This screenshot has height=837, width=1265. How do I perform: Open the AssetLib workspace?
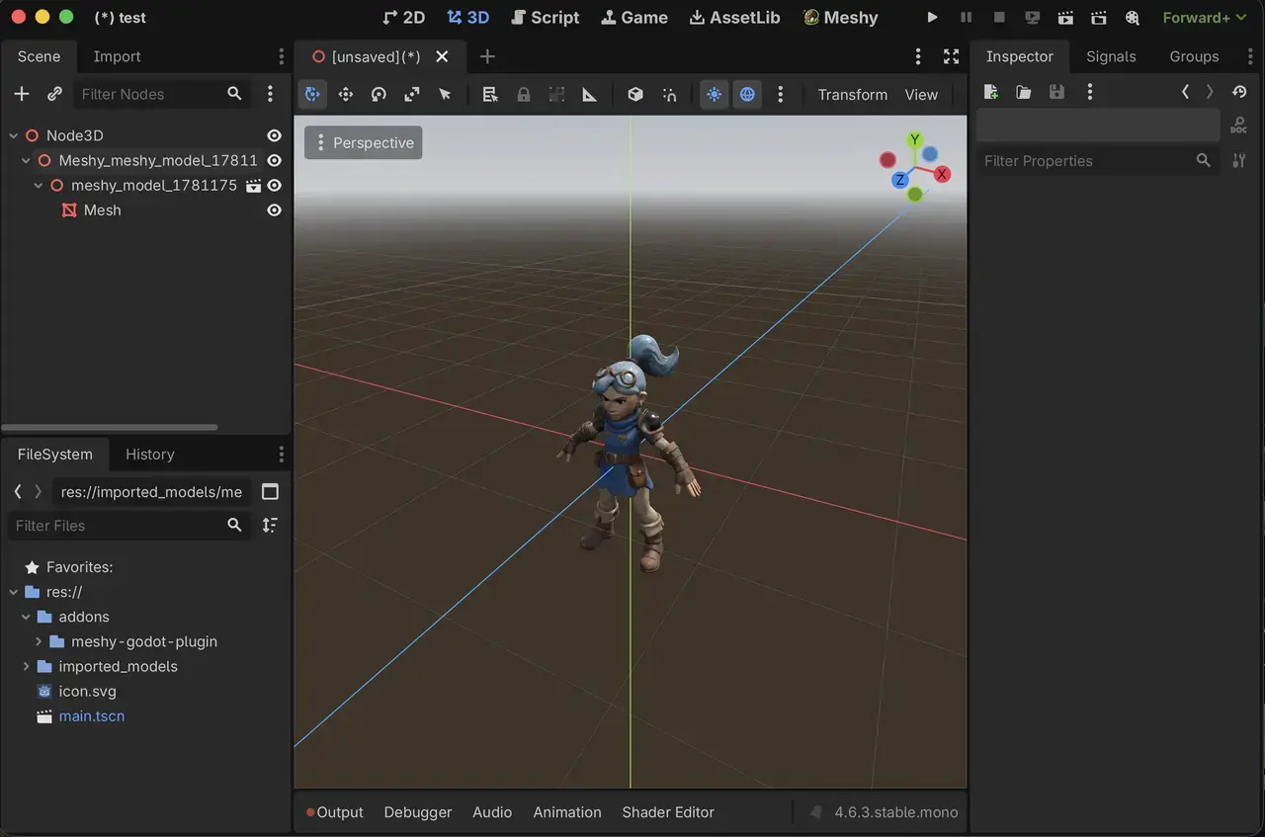[x=734, y=18]
